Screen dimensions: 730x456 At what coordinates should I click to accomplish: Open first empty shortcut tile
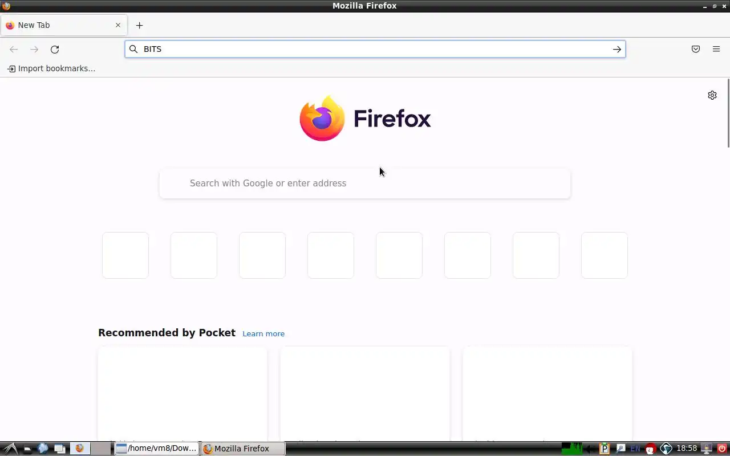coord(125,255)
